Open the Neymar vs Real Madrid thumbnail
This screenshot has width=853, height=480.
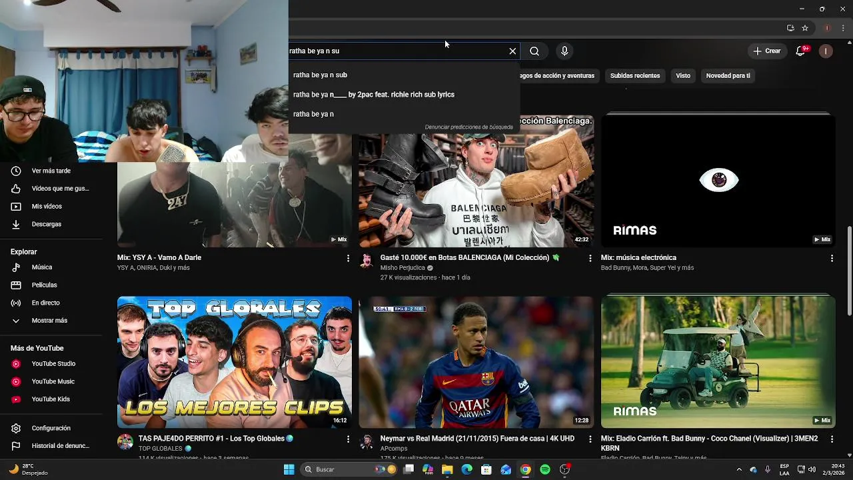[476, 362]
